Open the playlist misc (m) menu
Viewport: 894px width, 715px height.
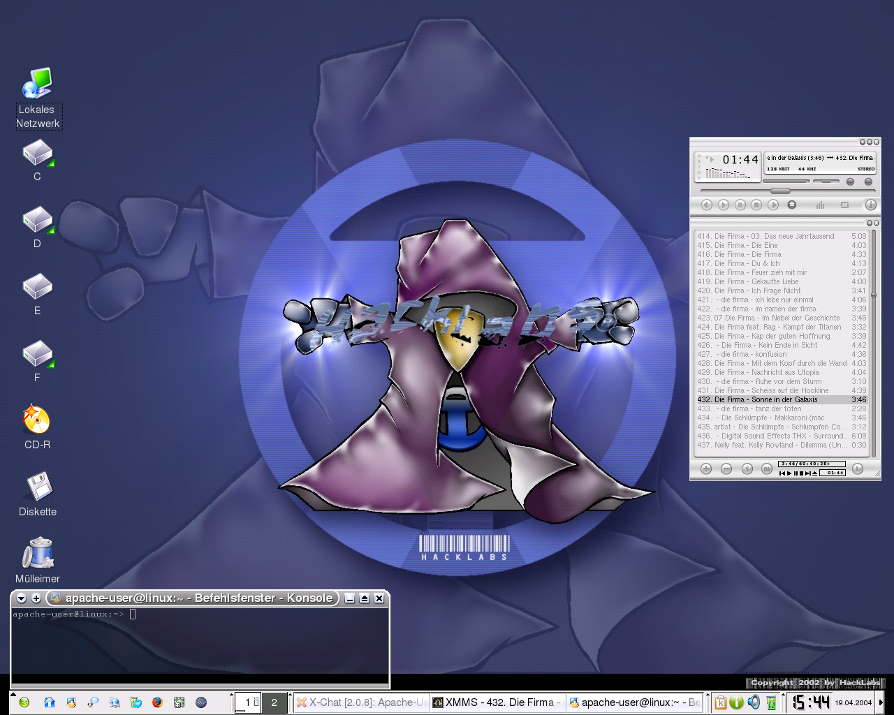(x=767, y=469)
